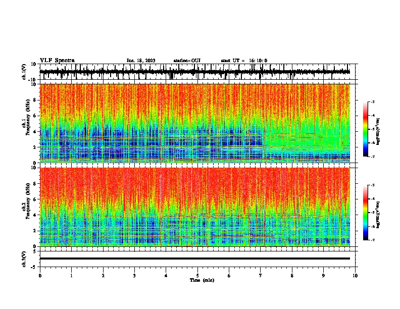The height and width of the screenshot is (309, 400).
Task: Click the time axis tick label "6"
Action: pyautogui.click(x=229, y=276)
